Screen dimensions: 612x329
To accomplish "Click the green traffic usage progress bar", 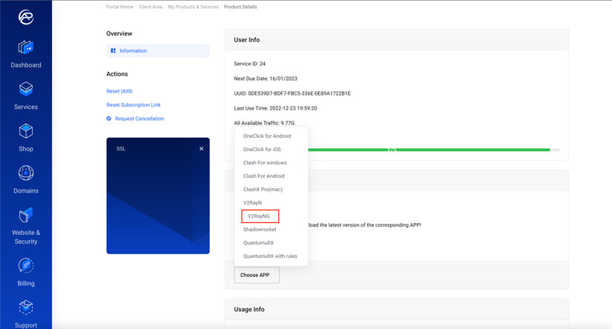I will (x=429, y=150).
